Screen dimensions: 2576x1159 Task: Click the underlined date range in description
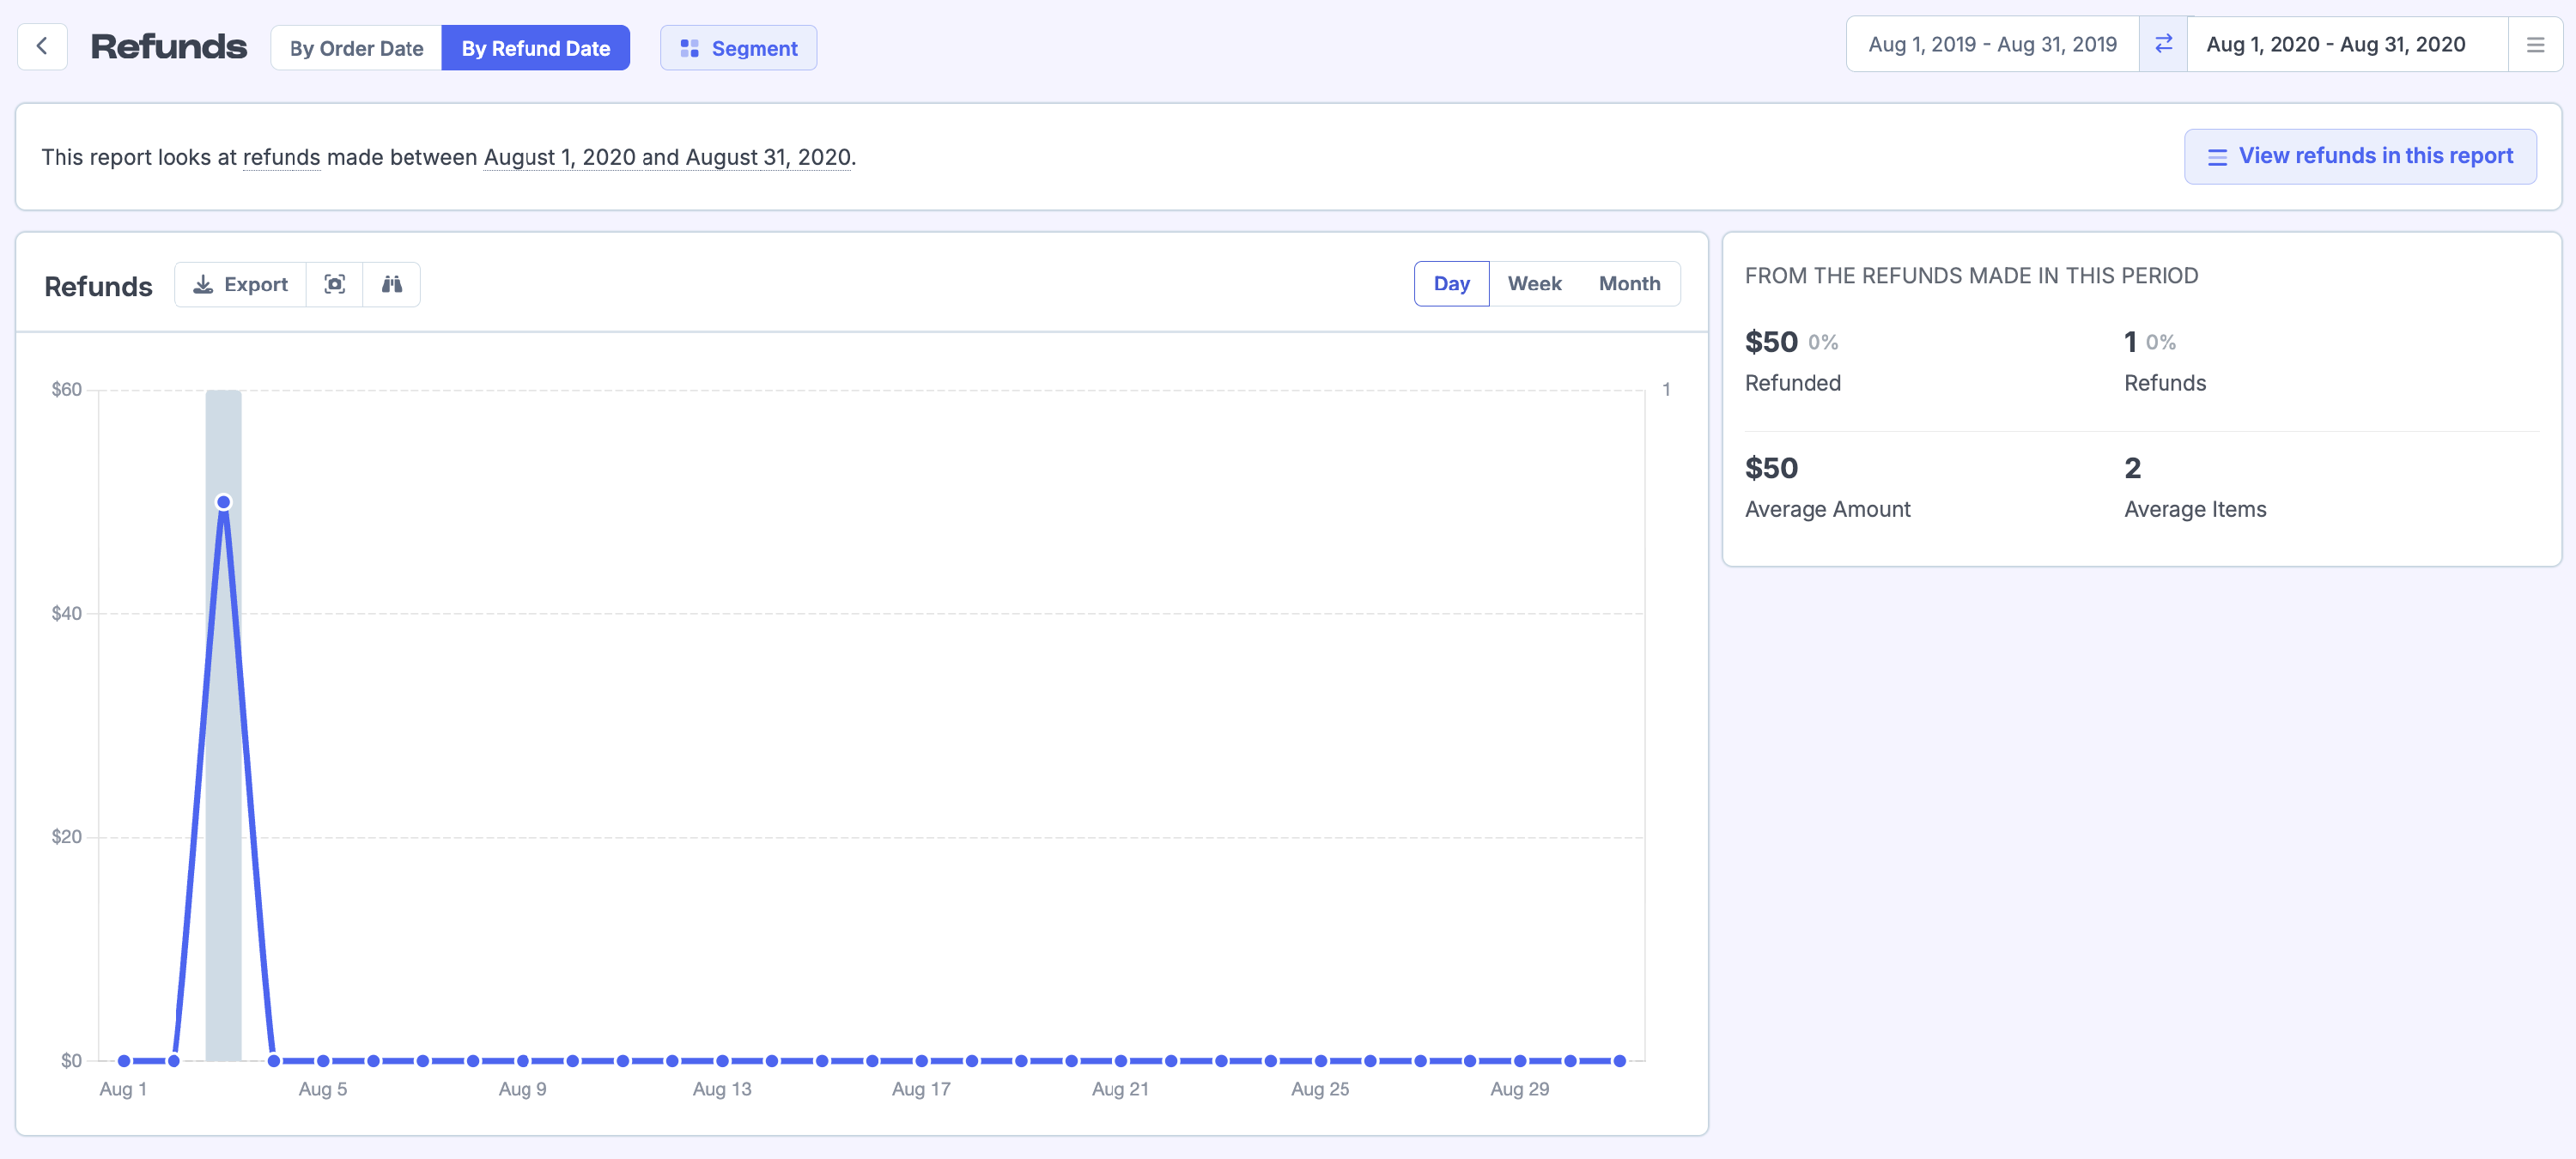point(667,157)
